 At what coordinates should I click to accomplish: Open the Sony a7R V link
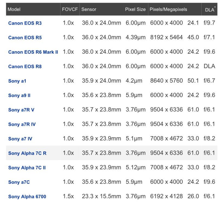coord(21,110)
